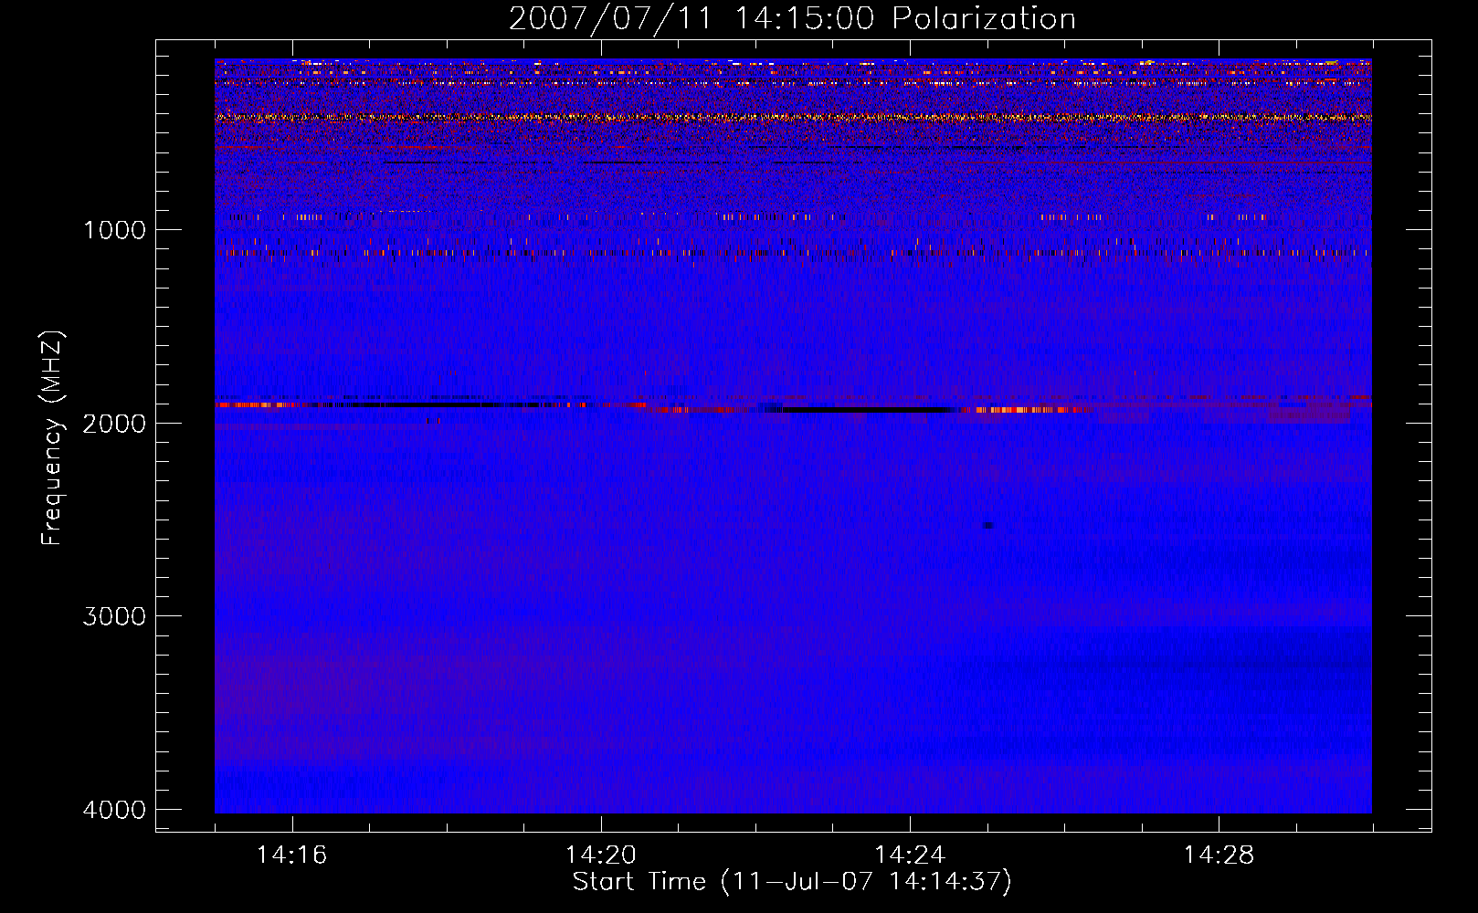Click the '1000' frequency tick label
Image resolution: width=1478 pixels, height=913 pixels.
pos(114,230)
